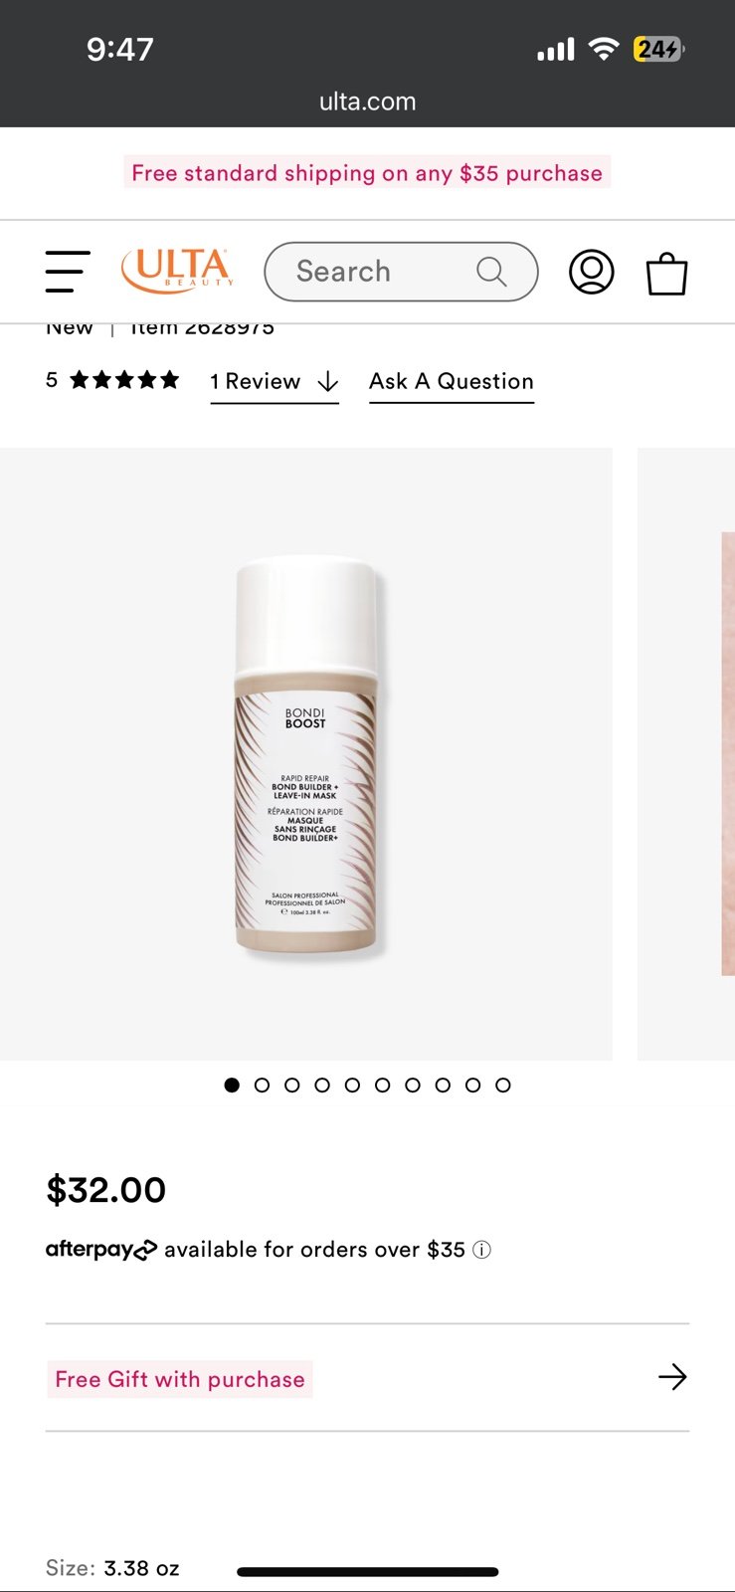Image resolution: width=735 pixels, height=1592 pixels.
Task: Tap the Ulta Beauty logo
Action: (x=178, y=271)
